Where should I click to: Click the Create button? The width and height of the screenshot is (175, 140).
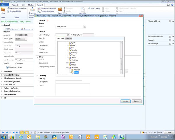[x=125, y=101]
